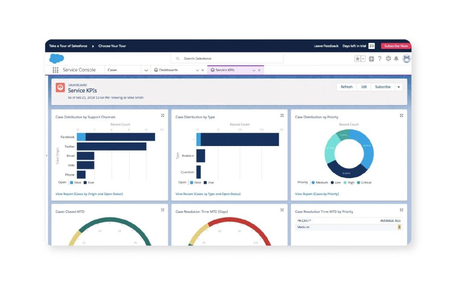The width and height of the screenshot is (456, 285).
Task: Close the Service KPIs tab
Action: (x=259, y=70)
